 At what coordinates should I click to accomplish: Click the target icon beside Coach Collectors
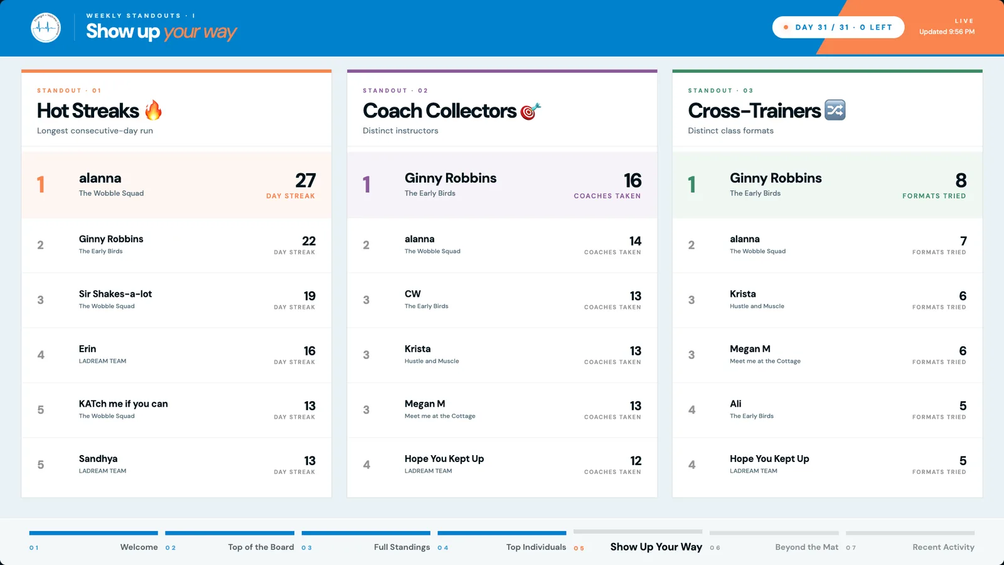point(530,111)
